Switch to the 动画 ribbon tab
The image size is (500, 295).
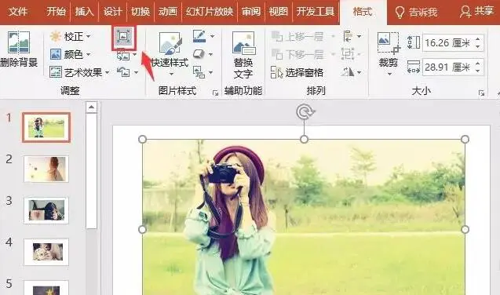pyautogui.click(x=168, y=12)
